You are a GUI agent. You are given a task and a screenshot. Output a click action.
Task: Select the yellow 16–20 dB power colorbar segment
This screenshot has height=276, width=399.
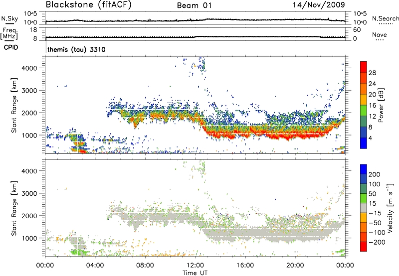click(x=364, y=100)
